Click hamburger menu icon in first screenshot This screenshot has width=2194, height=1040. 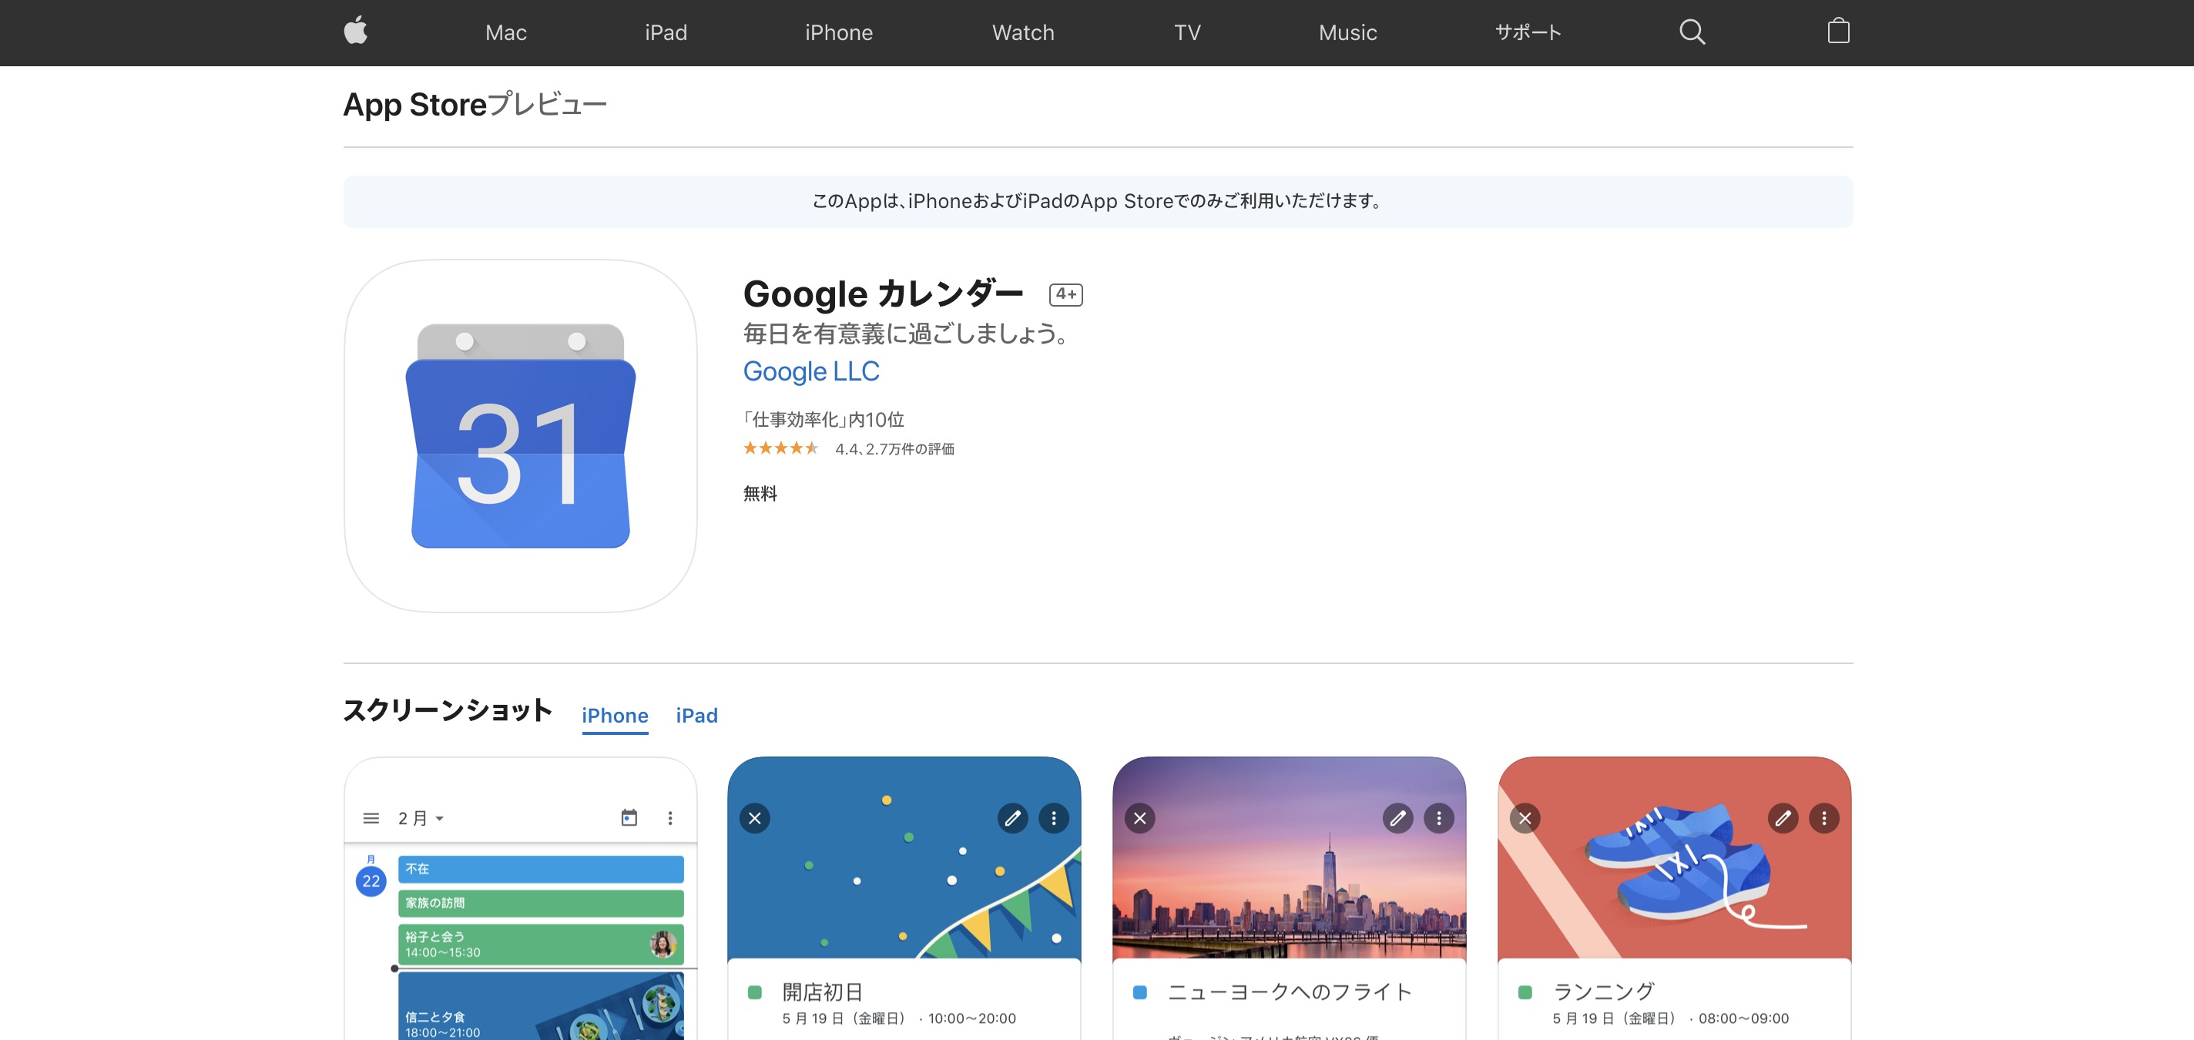(x=371, y=817)
